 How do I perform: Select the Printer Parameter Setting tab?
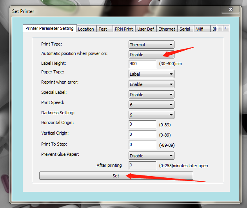click(x=50, y=28)
